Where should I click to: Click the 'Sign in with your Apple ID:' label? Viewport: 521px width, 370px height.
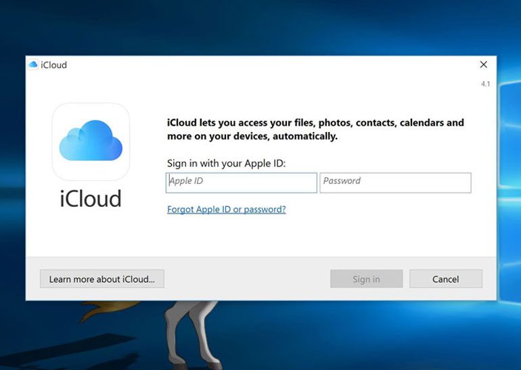tap(226, 164)
